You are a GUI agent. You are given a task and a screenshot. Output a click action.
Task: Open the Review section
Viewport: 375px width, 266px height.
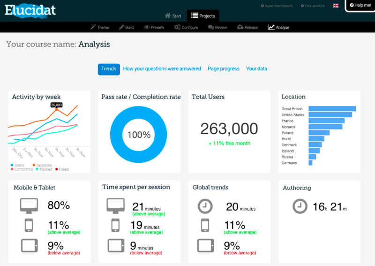point(217,27)
